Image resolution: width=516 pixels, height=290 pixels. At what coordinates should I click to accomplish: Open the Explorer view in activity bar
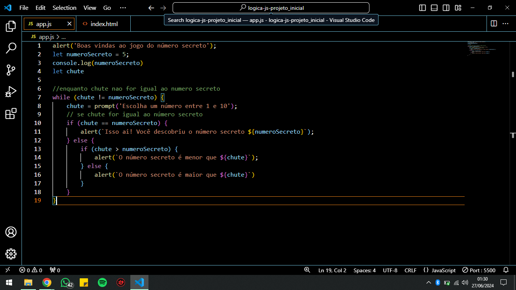pyautogui.click(x=11, y=26)
